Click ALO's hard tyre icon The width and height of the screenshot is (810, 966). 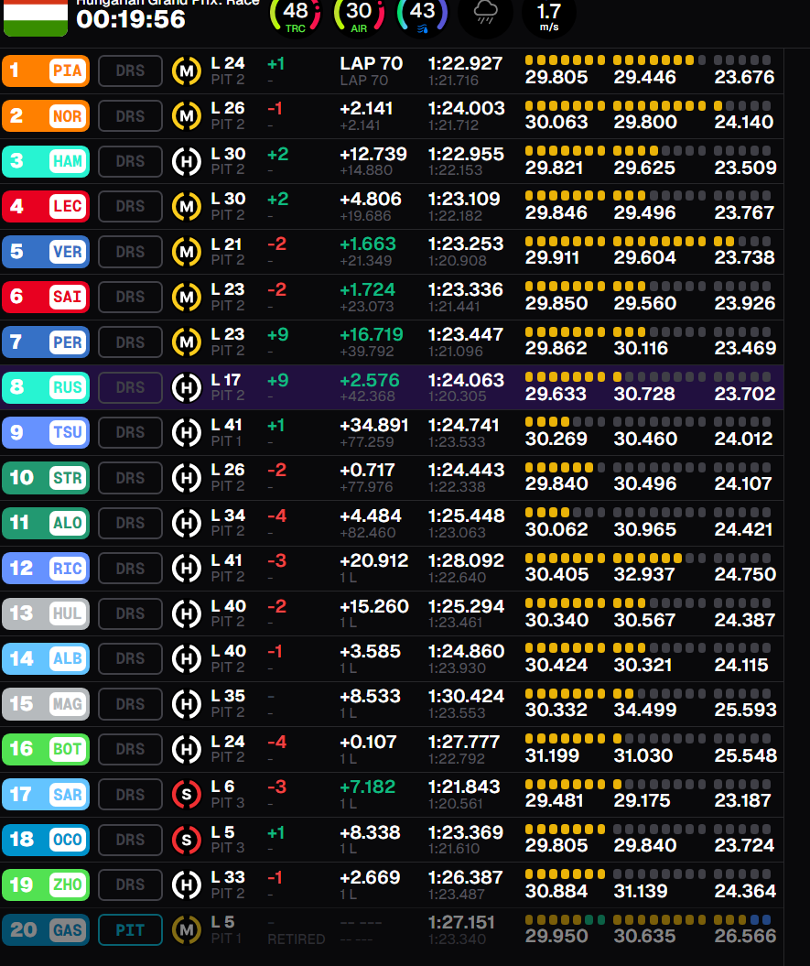(187, 523)
